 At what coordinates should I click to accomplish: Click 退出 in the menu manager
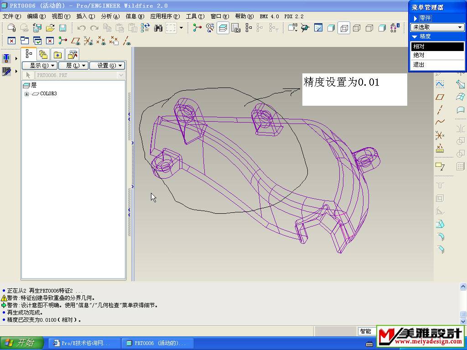[419, 65]
